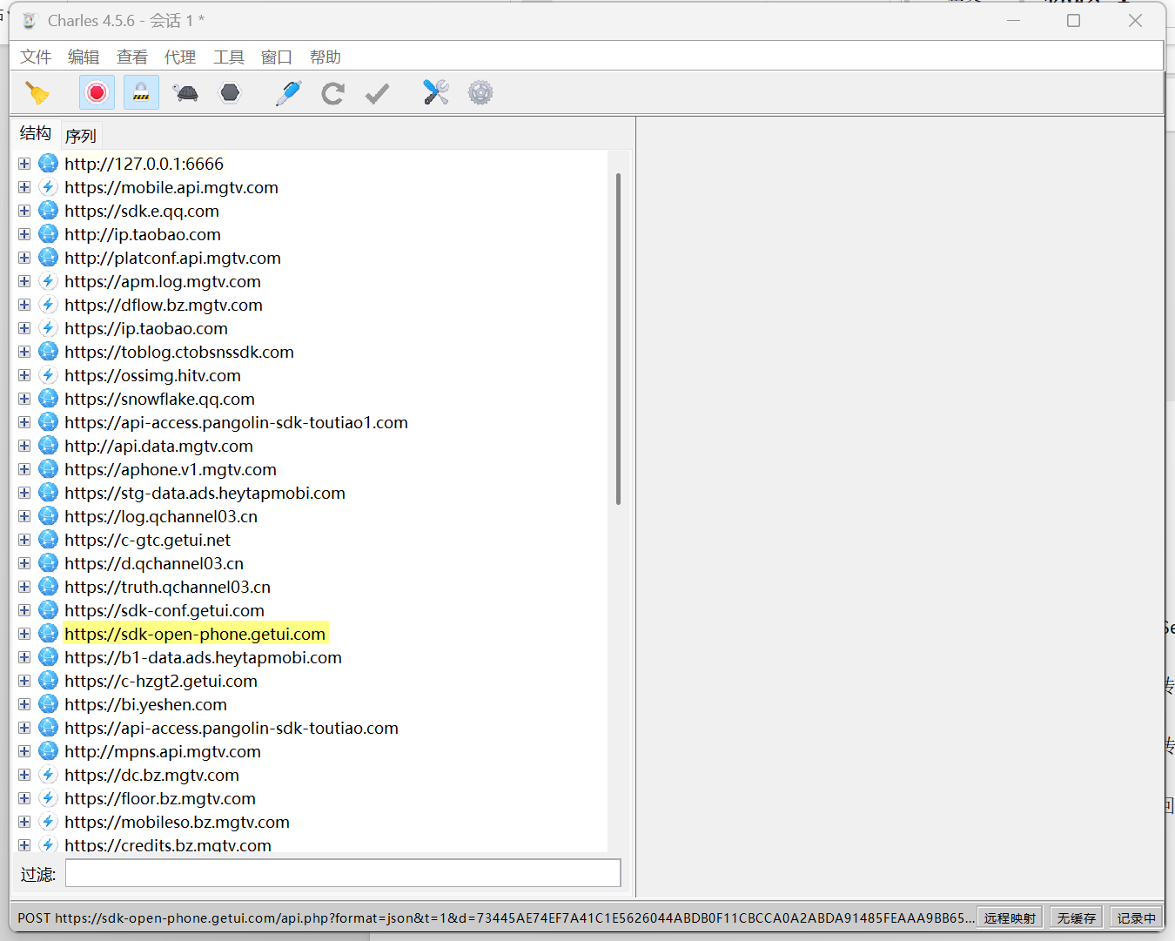Open the 编辑 menu
This screenshot has height=941, width=1175.
click(x=84, y=57)
